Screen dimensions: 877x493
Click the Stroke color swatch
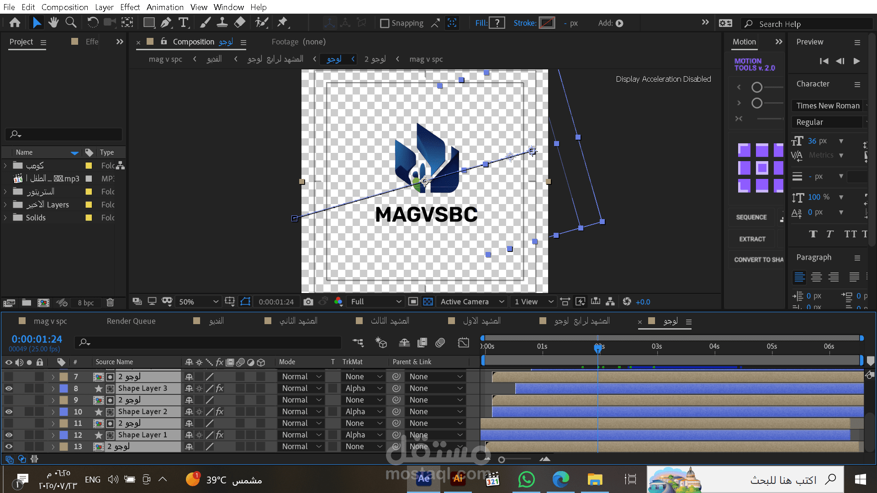pyautogui.click(x=547, y=23)
